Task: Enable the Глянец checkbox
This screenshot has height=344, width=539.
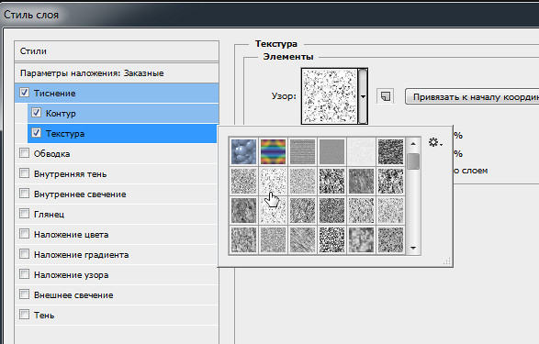Action: (24, 214)
